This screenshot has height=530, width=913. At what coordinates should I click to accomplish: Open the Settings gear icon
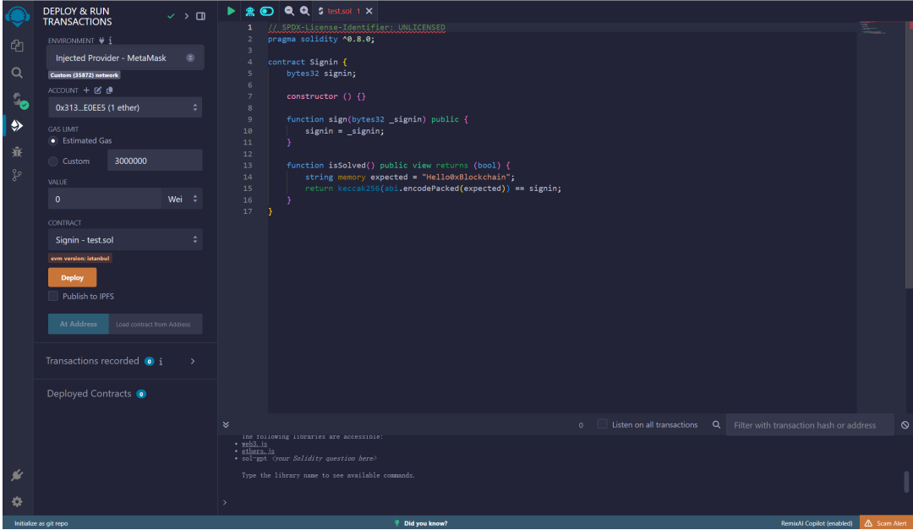(17, 501)
